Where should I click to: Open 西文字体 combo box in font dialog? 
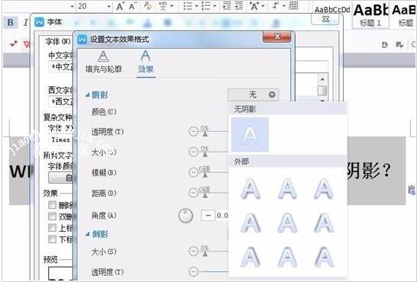point(60,101)
